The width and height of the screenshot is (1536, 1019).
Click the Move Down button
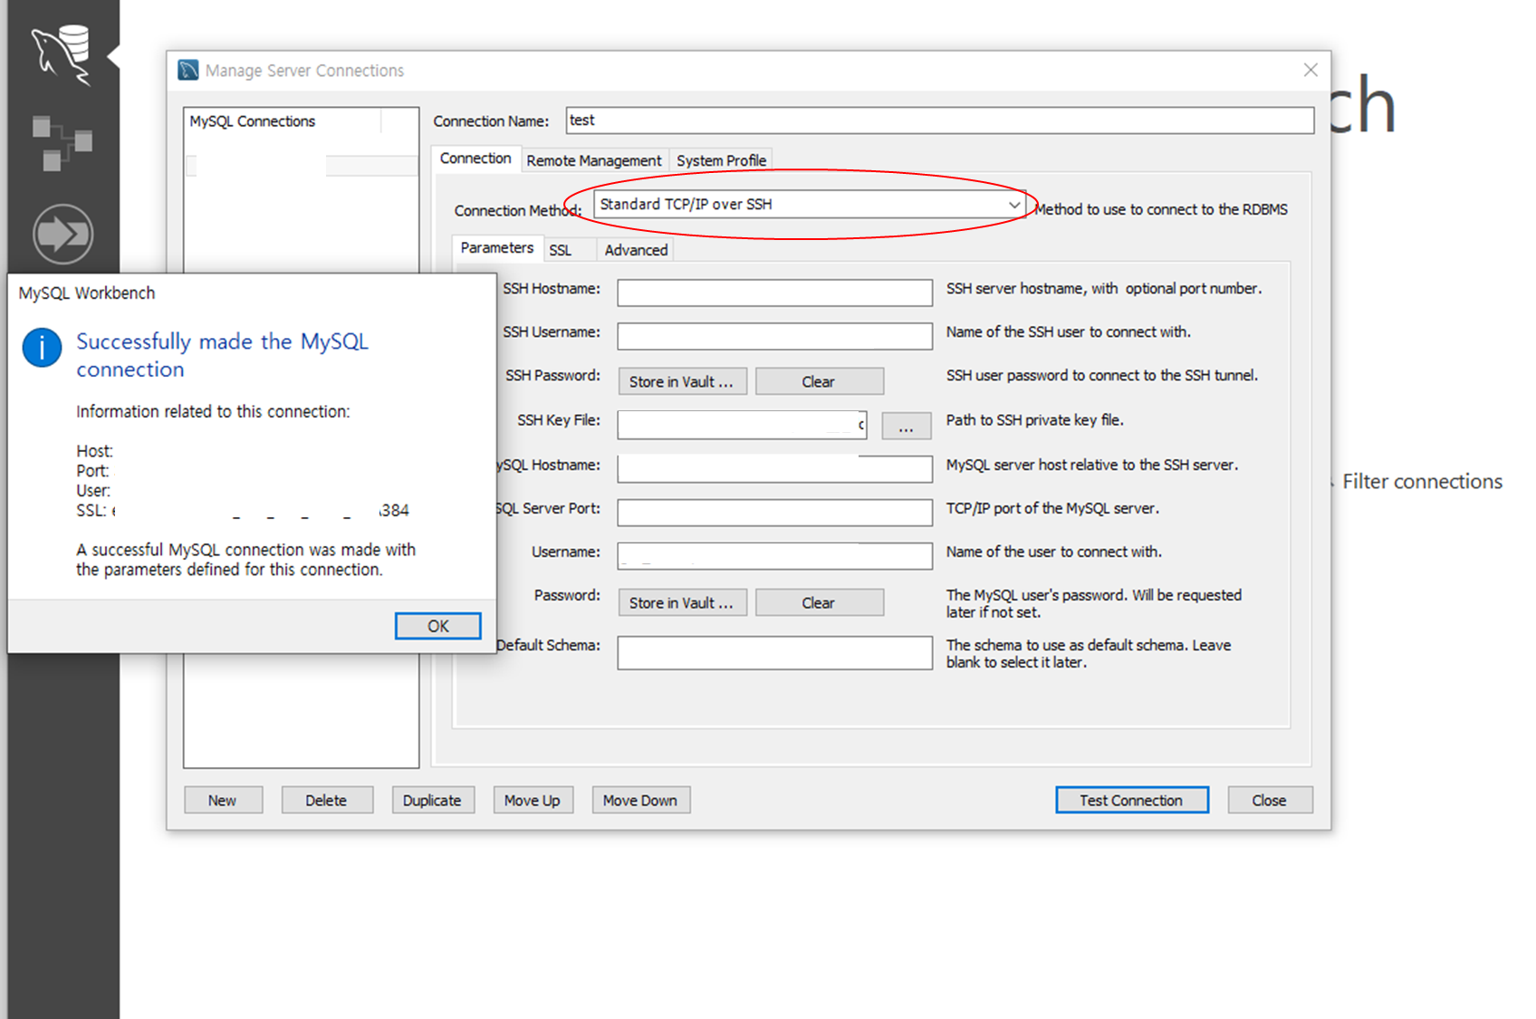tap(640, 800)
